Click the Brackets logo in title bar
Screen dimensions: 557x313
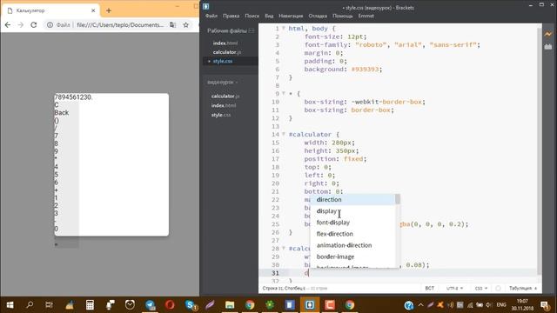click(206, 6)
